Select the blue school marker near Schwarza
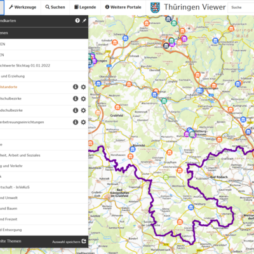The height and width of the screenshot is (254, 254). 126,38
